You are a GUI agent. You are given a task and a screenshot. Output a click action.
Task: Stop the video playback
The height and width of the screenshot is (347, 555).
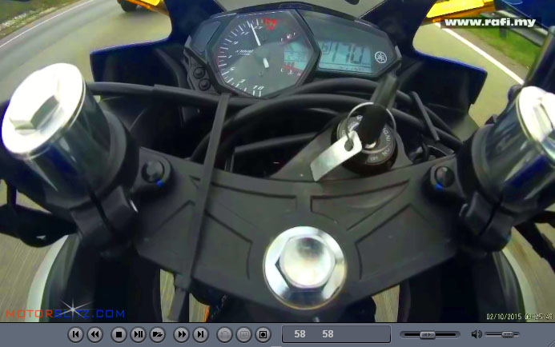tap(119, 334)
